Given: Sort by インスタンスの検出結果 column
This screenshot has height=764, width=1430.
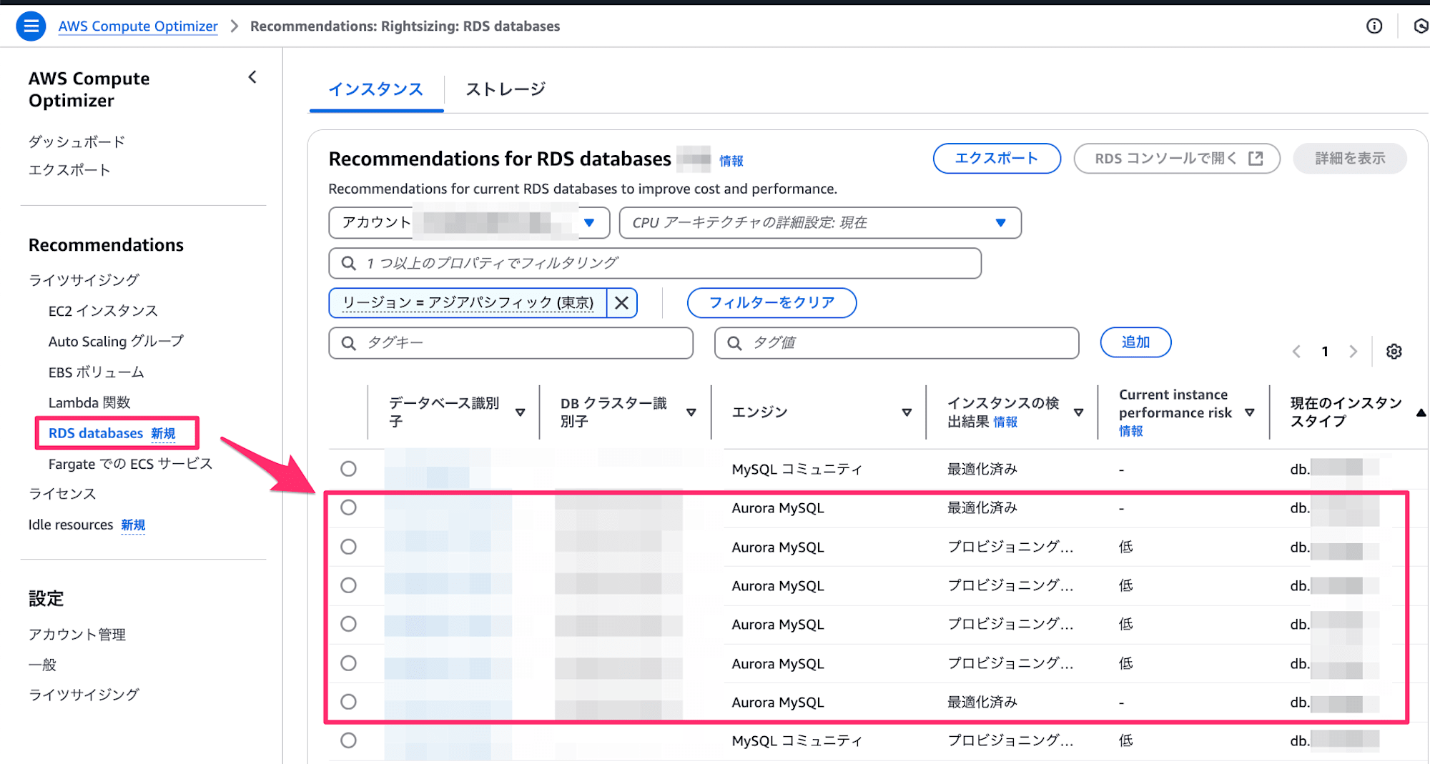Looking at the screenshot, I should (x=1079, y=412).
